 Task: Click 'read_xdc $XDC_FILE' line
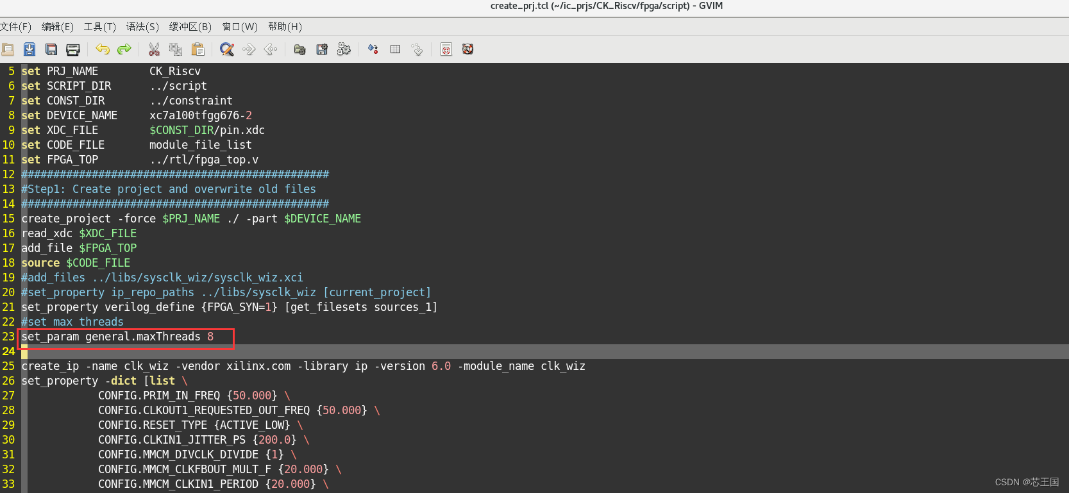(x=79, y=233)
